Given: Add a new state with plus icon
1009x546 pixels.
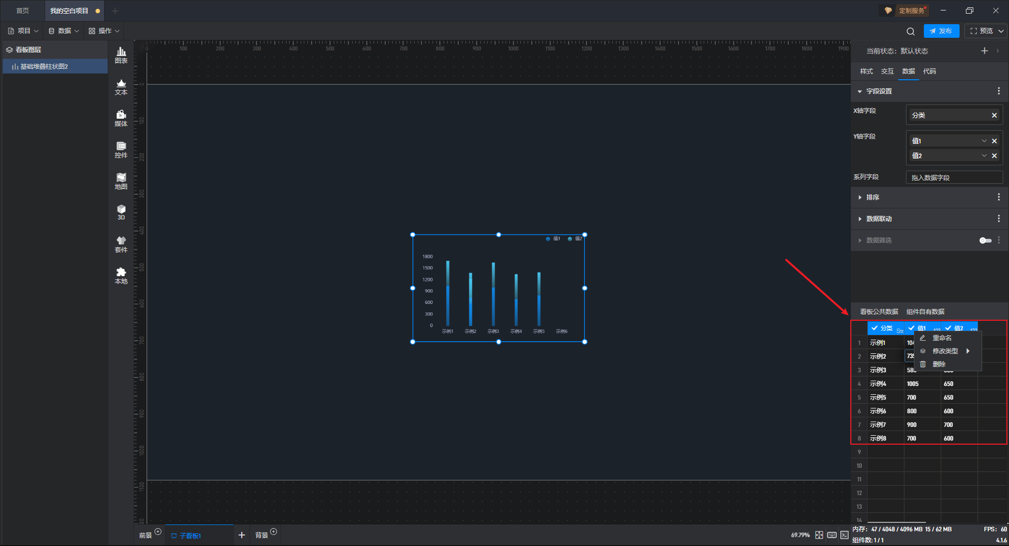Looking at the screenshot, I should pos(984,51).
